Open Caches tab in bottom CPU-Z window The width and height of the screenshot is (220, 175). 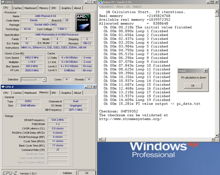(17, 93)
